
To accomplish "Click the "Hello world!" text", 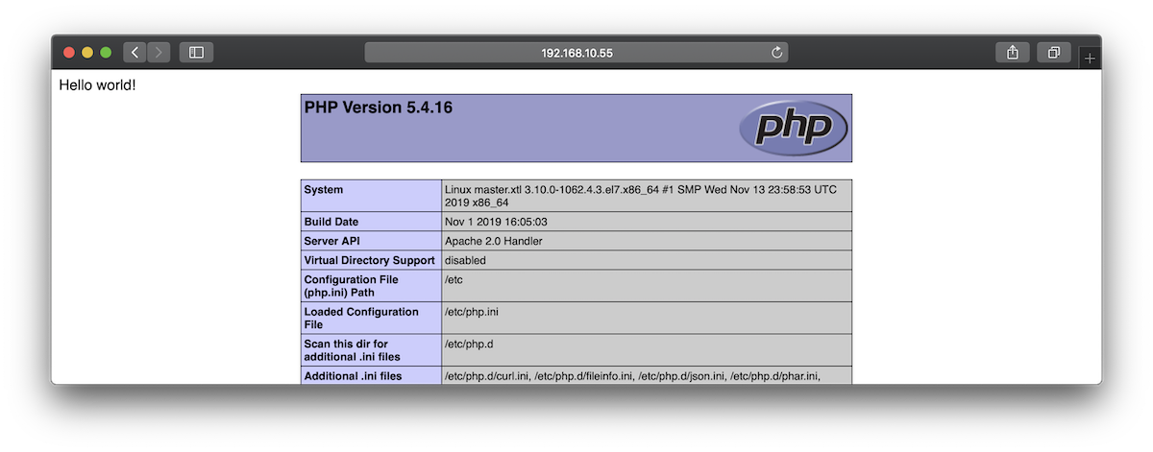I will [x=98, y=85].
